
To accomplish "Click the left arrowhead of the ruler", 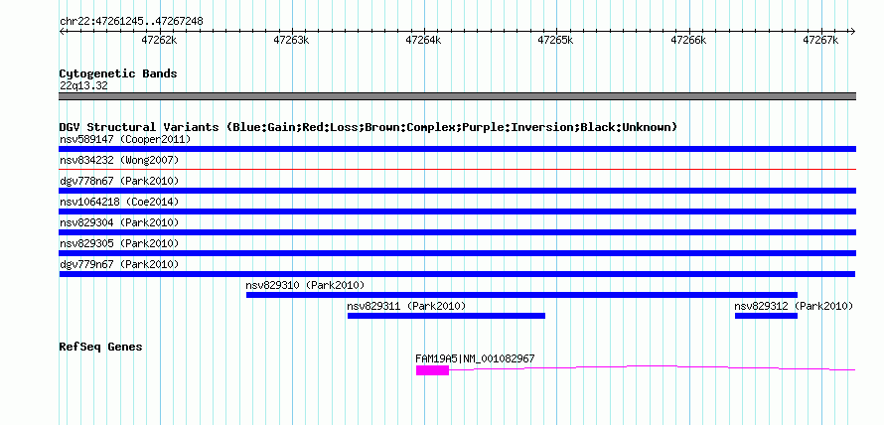I will 62,31.
